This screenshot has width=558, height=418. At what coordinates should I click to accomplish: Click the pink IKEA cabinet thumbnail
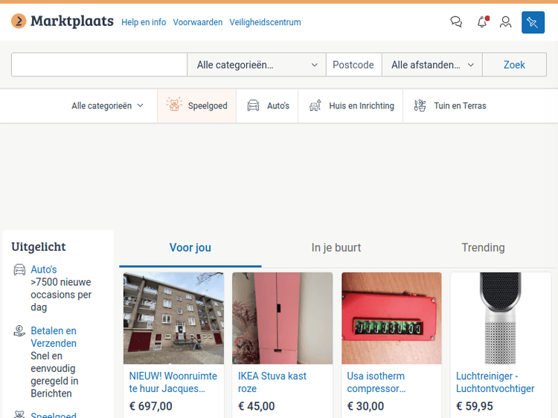[283, 319]
